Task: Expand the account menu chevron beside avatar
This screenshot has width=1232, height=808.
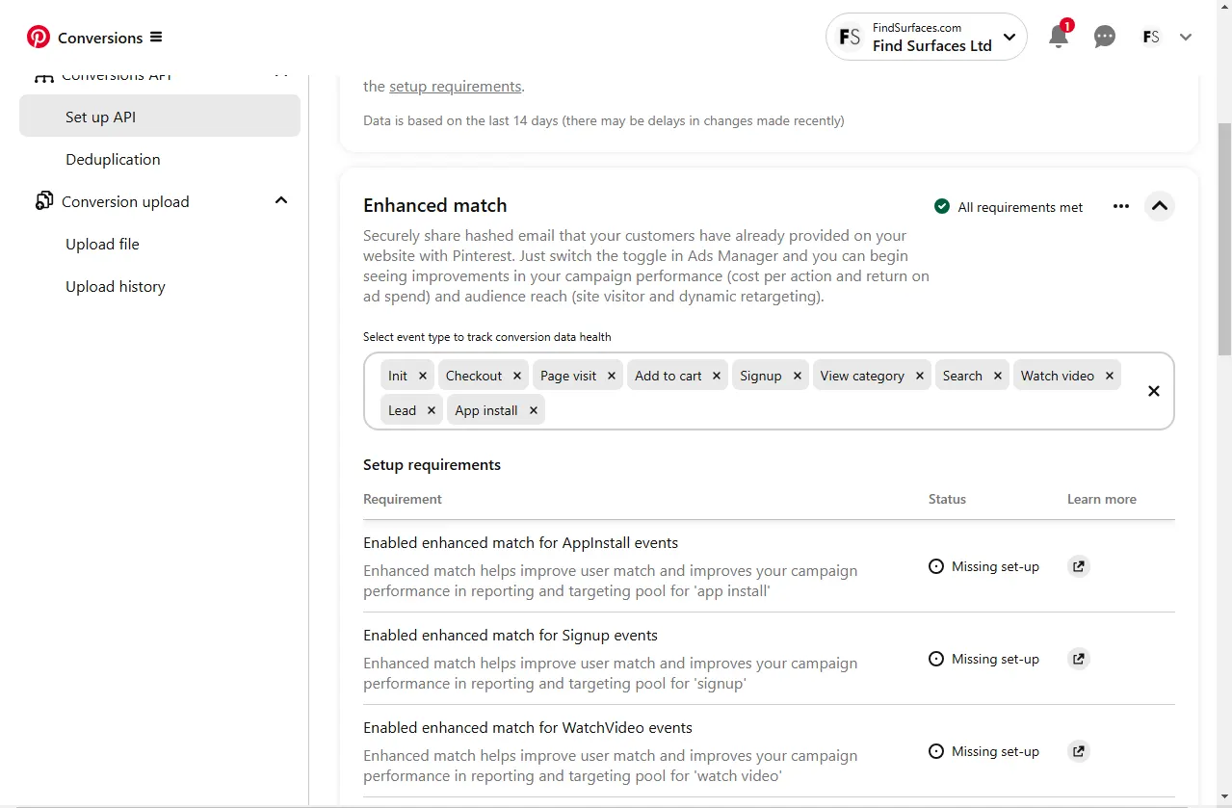Action: tap(1186, 37)
